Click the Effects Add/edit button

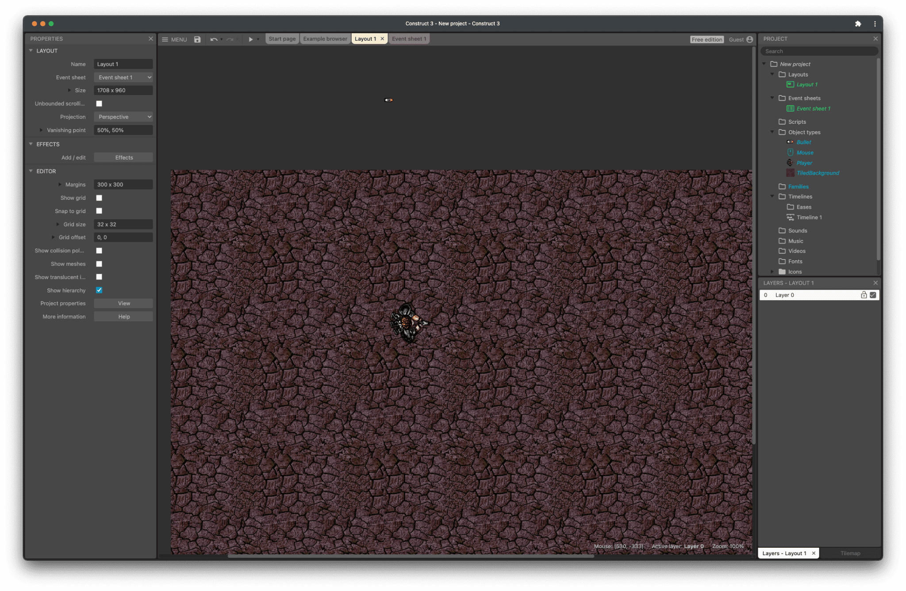pyautogui.click(x=123, y=157)
